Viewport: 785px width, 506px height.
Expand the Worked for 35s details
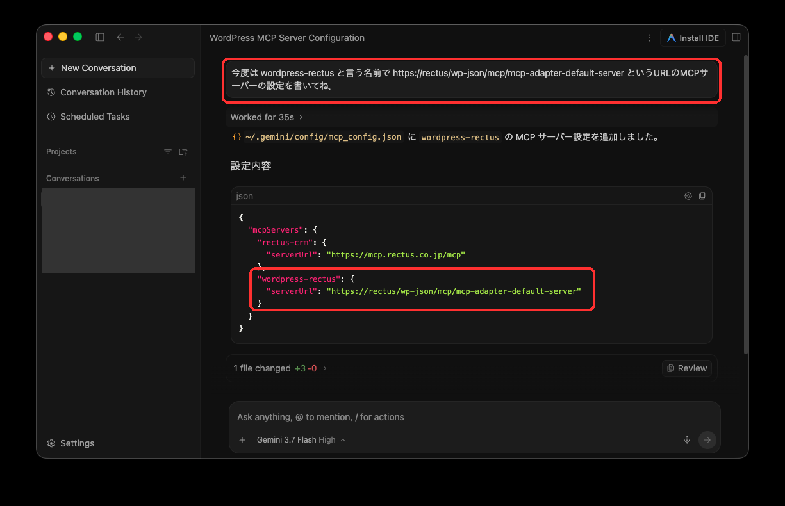pyautogui.click(x=267, y=117)
